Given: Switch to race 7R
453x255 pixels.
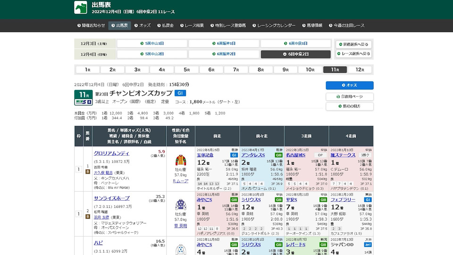Looking at the screenshot, I should 236,70.
